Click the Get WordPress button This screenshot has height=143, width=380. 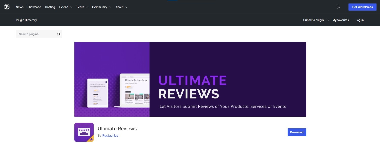click(362, 7)
